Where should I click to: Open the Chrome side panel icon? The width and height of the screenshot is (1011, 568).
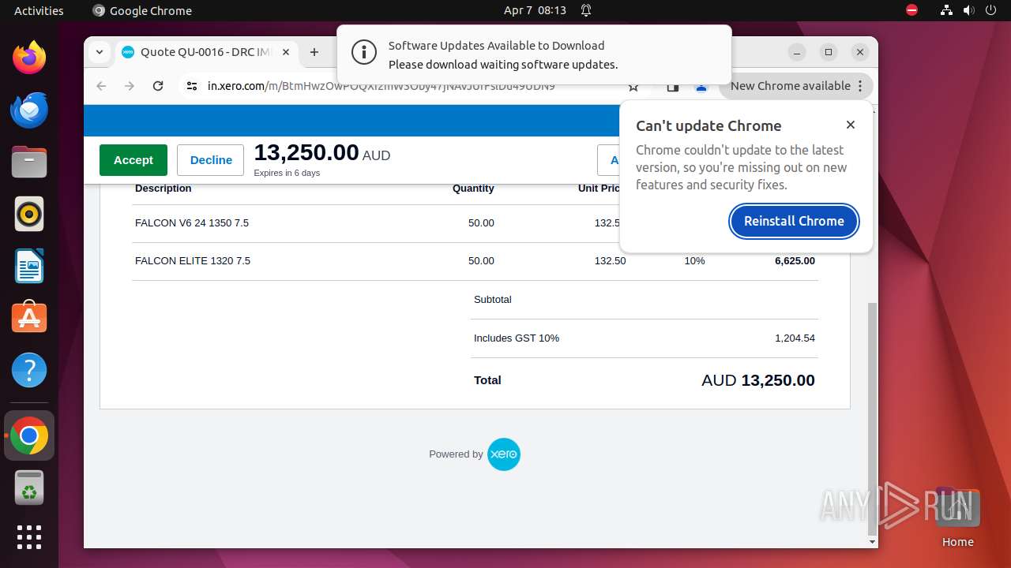pyautogui.click(x=672, y=87)
